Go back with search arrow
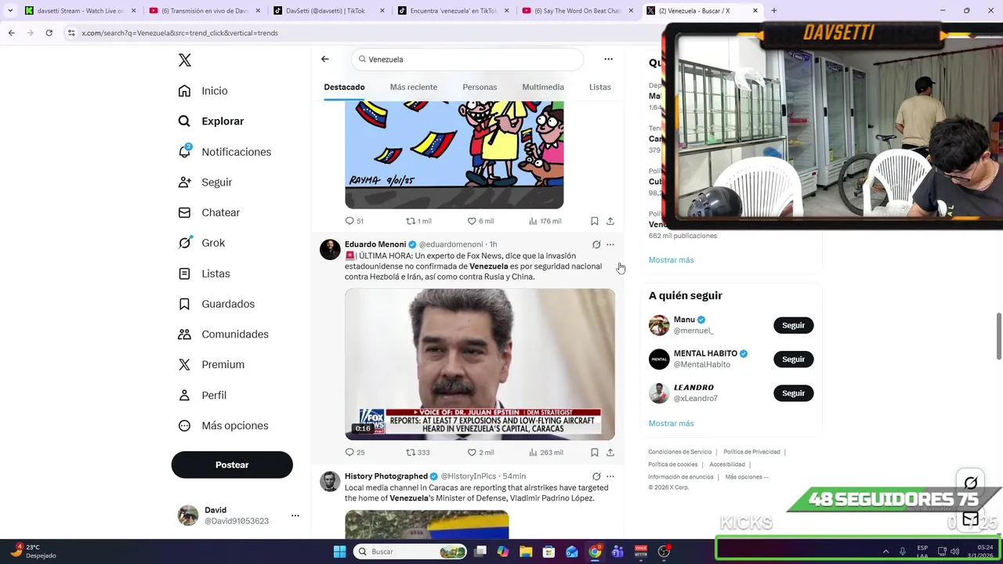Viewport: 1003px width, 564px height. click(x=325, y=59)
